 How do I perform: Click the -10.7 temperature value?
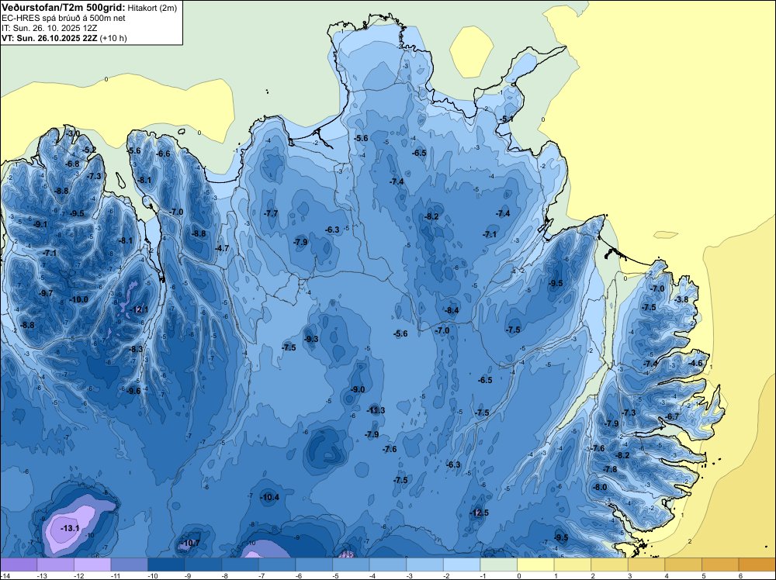click(x=191, y=543)
